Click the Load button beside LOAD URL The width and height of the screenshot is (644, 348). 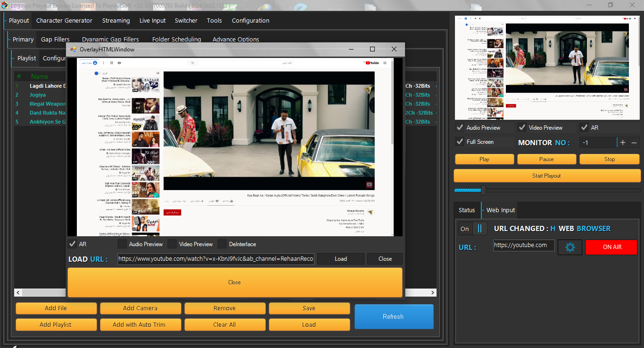341,259
